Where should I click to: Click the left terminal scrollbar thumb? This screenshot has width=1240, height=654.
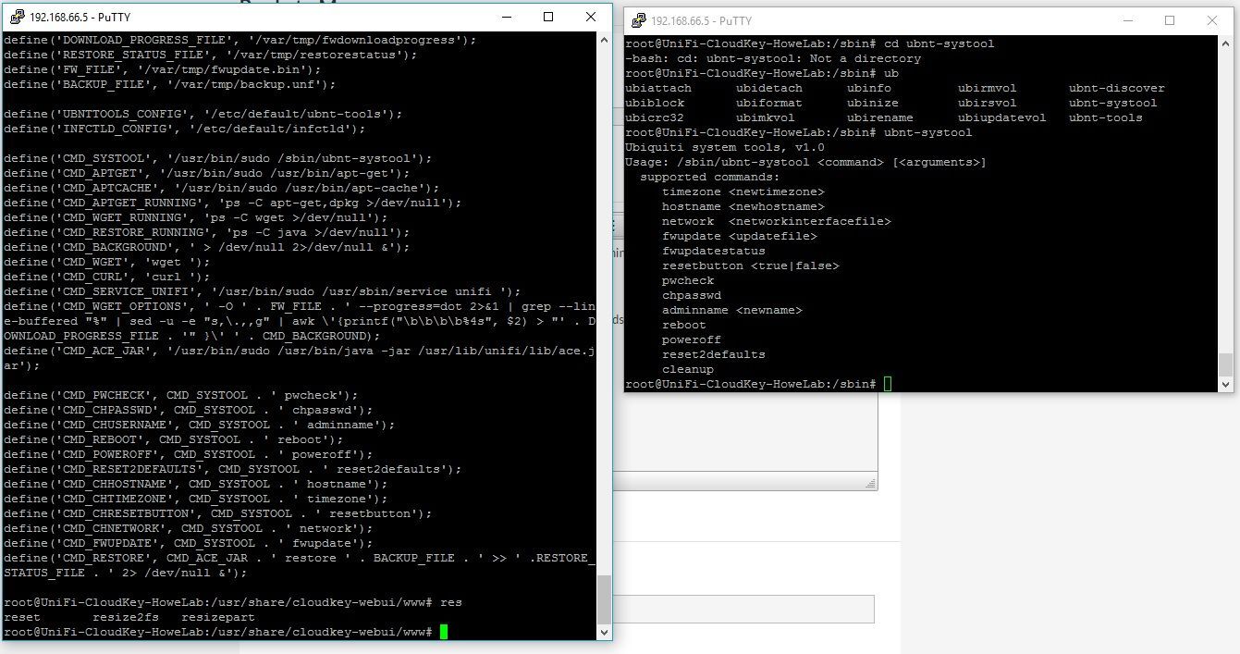[605, 599]
